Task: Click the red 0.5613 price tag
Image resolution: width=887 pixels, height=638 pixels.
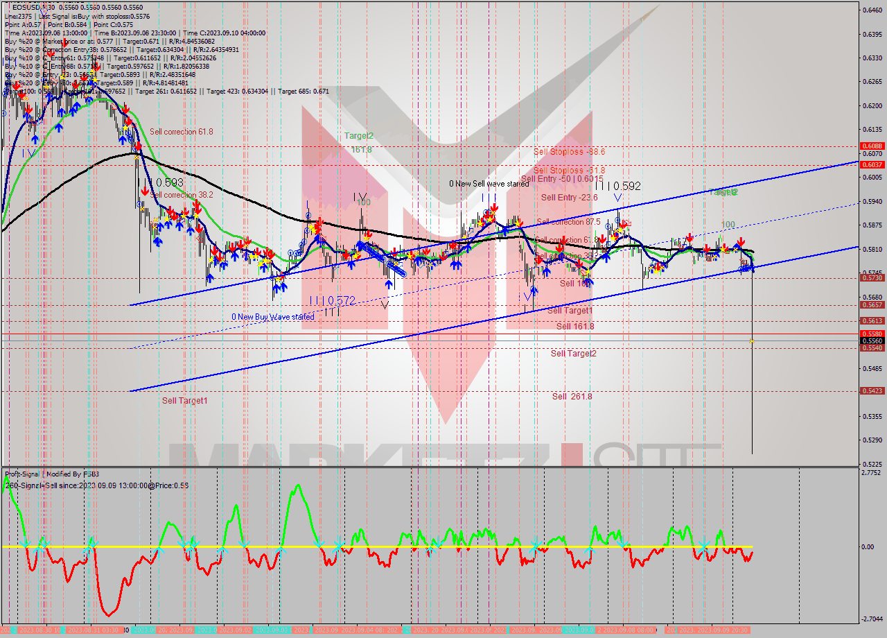Action: pyautogui.click(x=872, y=320)
